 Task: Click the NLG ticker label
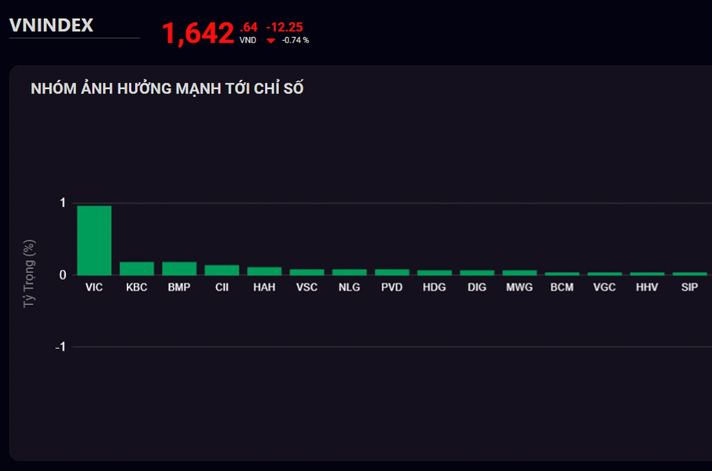349,288
